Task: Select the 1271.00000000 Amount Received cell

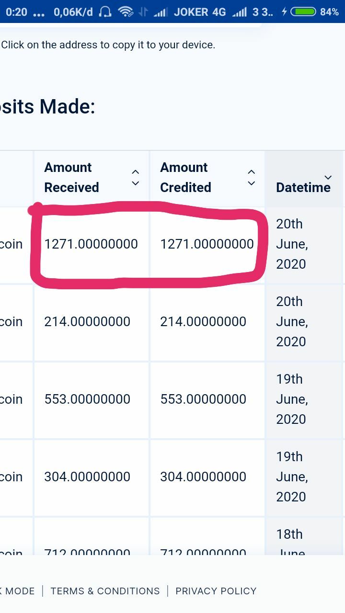Action: click(92, 244)
